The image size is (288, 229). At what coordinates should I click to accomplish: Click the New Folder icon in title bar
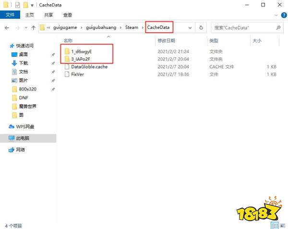[x=26, y=5]
